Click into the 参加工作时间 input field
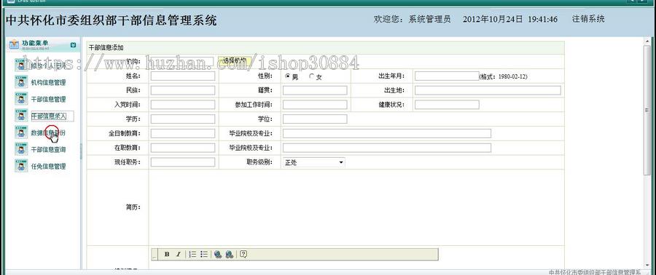Screen dimensions: 656x275 click(315, 105)
